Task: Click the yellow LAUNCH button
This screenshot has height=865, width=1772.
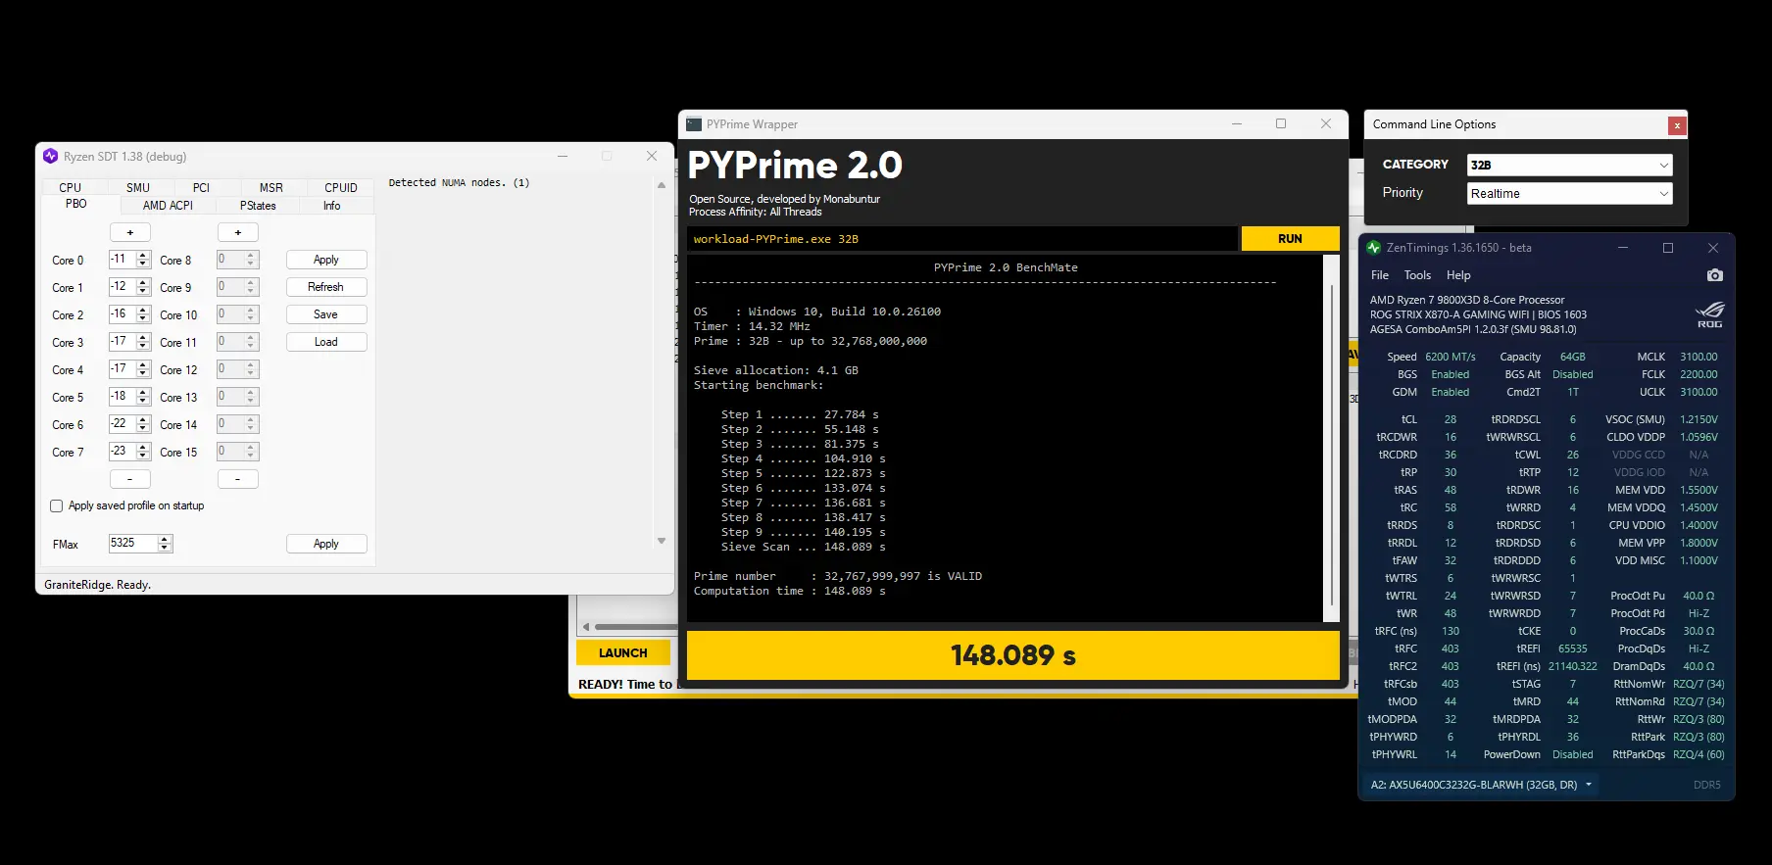Action: point(623,653)
